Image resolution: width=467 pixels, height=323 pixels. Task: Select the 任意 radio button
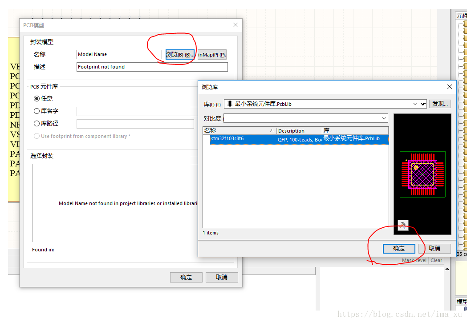pos(37,98)
